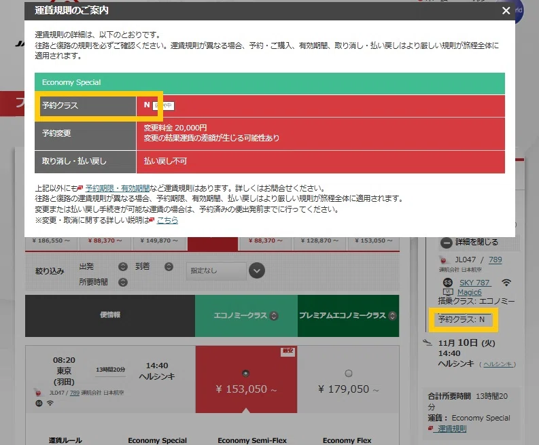Open 789 aircraft link in flight row
The height and width of the screenshot is (445, 539).
tap(75, 393)
